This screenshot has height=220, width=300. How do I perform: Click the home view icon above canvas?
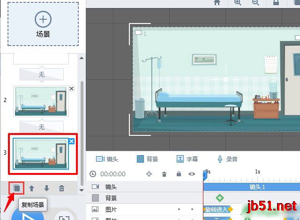217,2
